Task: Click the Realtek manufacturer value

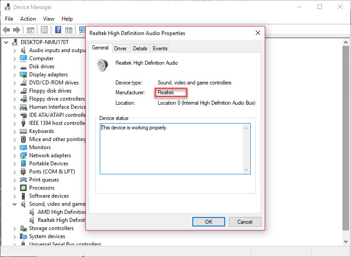Action: 166,93
